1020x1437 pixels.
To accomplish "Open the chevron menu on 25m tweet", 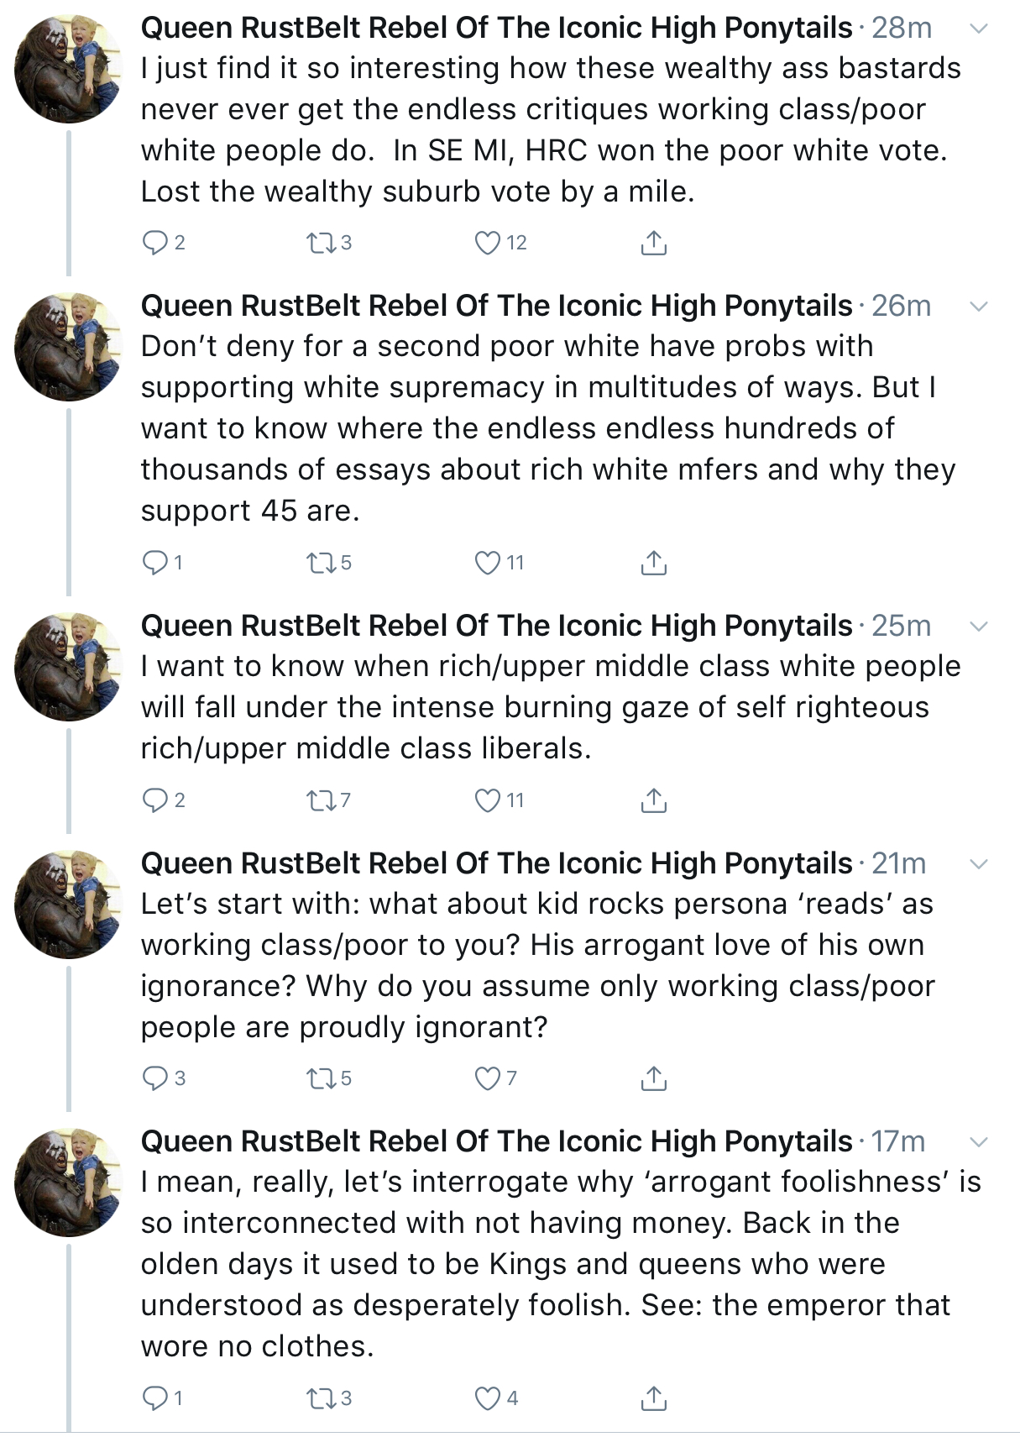I will (x=979, y=627).
